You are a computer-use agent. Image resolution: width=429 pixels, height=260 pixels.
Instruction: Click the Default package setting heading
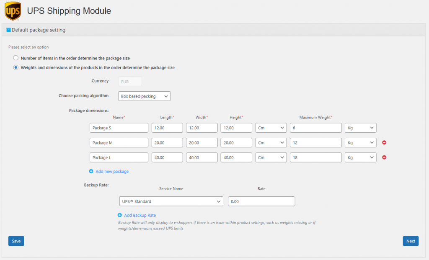38,30
